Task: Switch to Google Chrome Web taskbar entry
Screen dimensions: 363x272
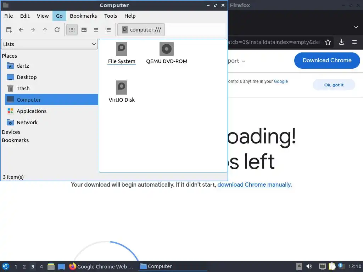Action: (102, 266)
